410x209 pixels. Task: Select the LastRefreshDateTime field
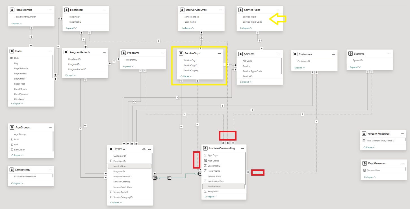25,176
